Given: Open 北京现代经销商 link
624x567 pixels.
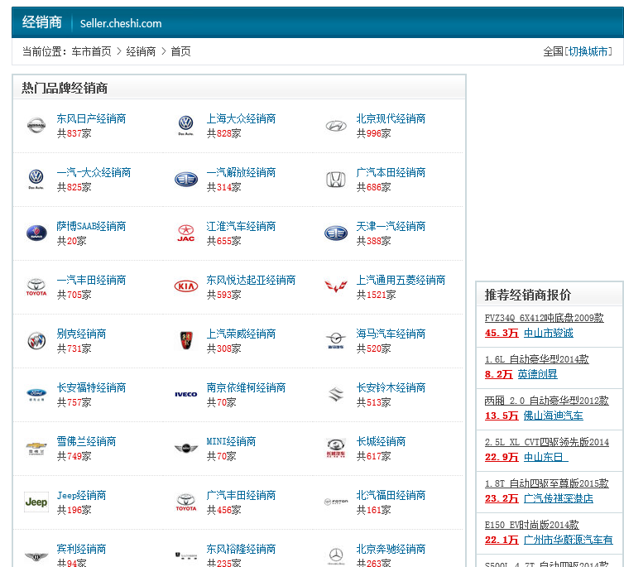Looking at the screenshot, I should coord(391,118).
